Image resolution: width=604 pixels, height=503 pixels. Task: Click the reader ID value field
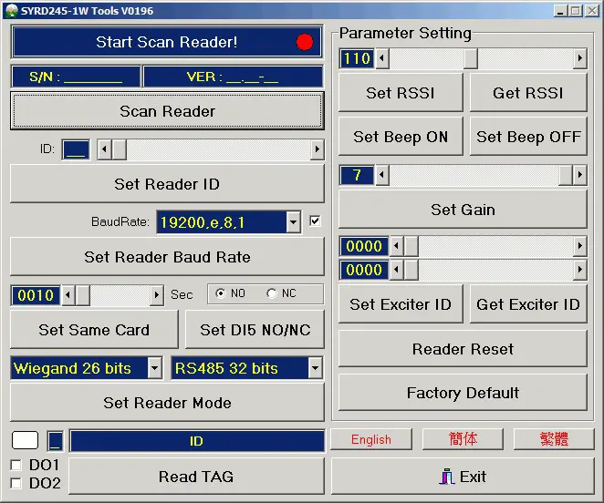pyautogui.click(x=76, y=149)
